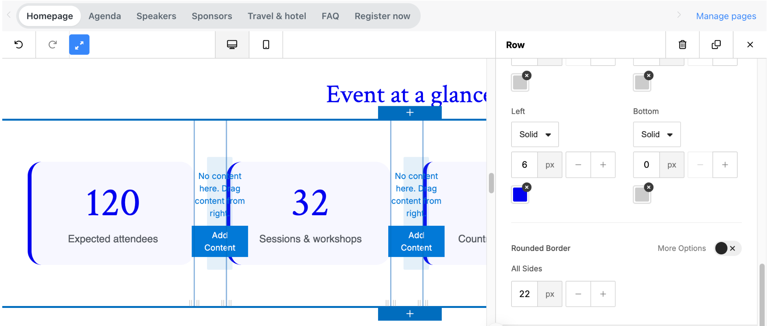This screenshot has width=772, height=326.
Task: Duplicate the row with copy icon
Action: (x=716, y=45)
